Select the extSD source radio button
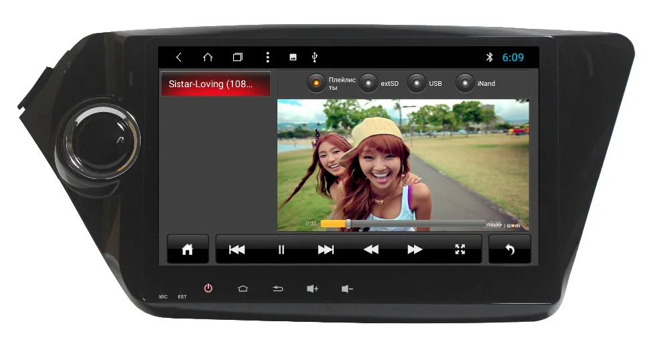Screen dimensions: 670x338 (368, 83)
